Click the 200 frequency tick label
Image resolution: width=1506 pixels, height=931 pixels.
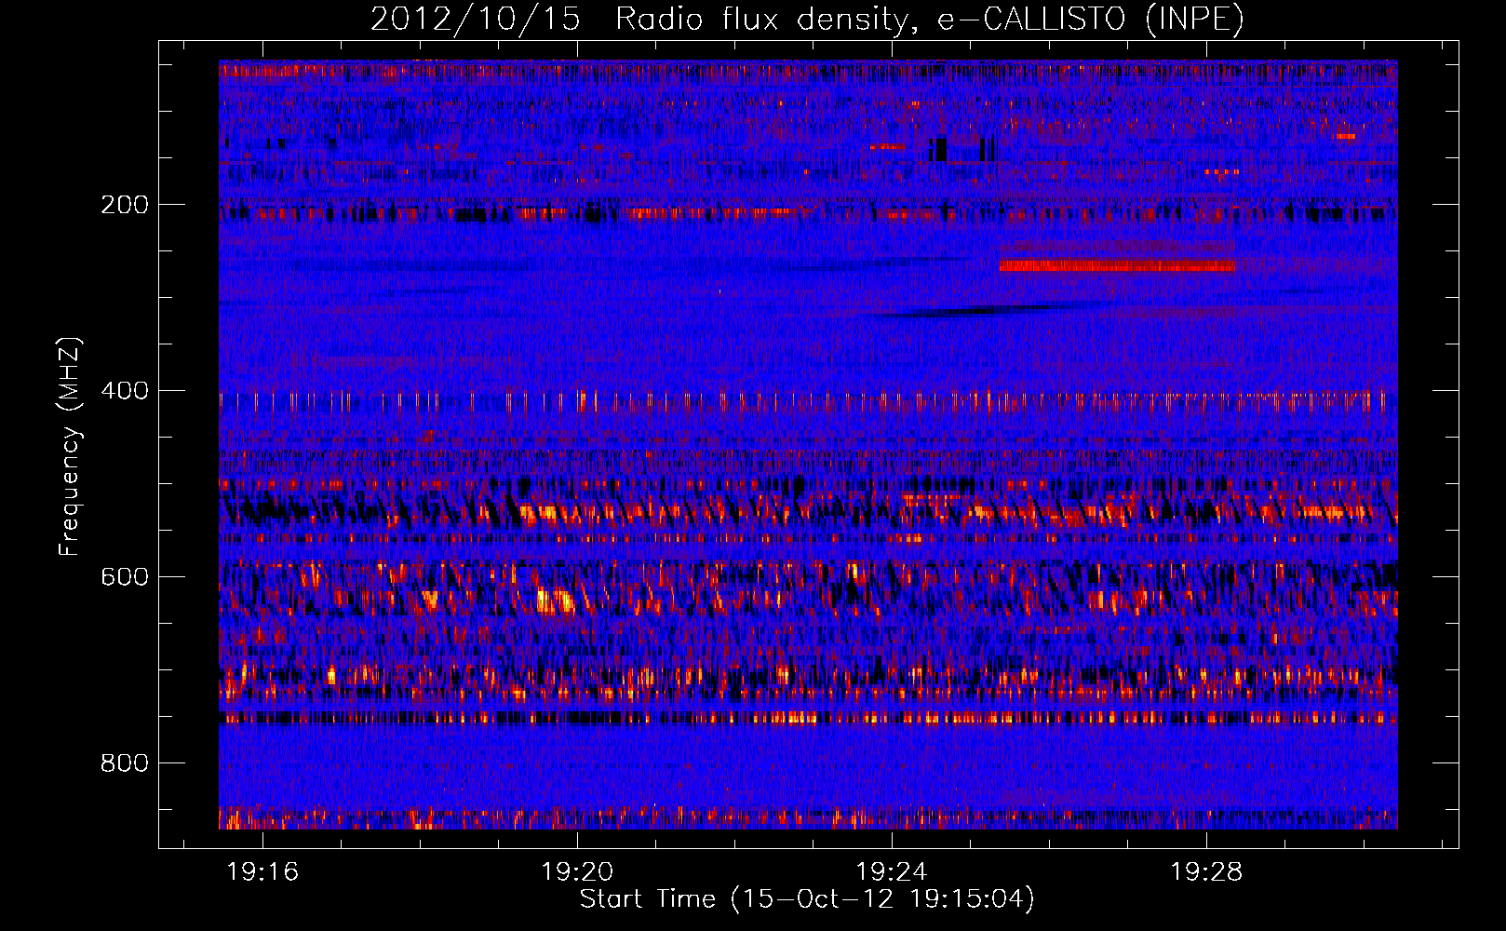(x=125, y=205)
